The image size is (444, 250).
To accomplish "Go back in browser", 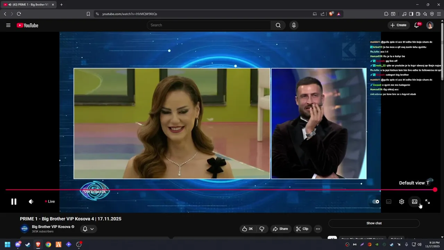I will [x=5, y=14].
